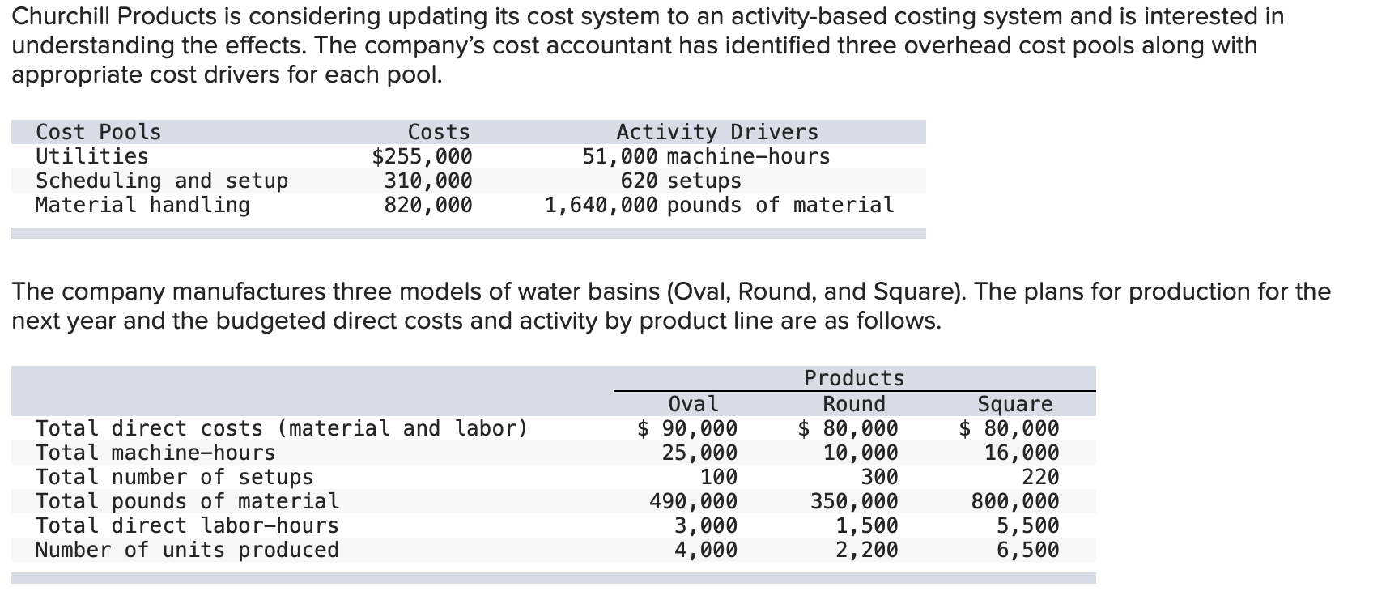1373x604 pixels.
Task: Click Oval direct costs $ 90,000
Action: tap(687, 428)
